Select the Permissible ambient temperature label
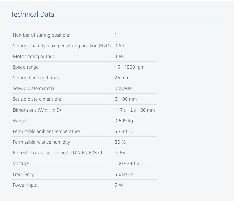This screenshot has height=202, width=234. pos(46,131)
